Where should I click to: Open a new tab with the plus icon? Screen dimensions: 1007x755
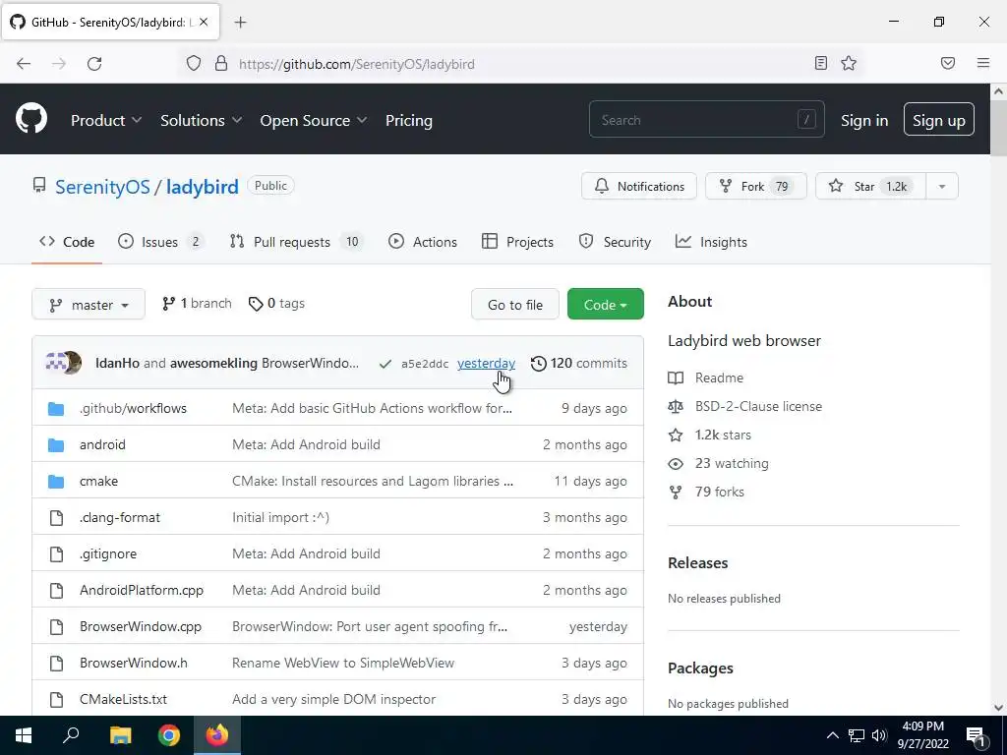click(240, 23)
